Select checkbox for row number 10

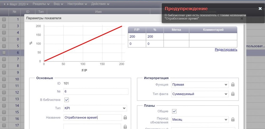4,79
